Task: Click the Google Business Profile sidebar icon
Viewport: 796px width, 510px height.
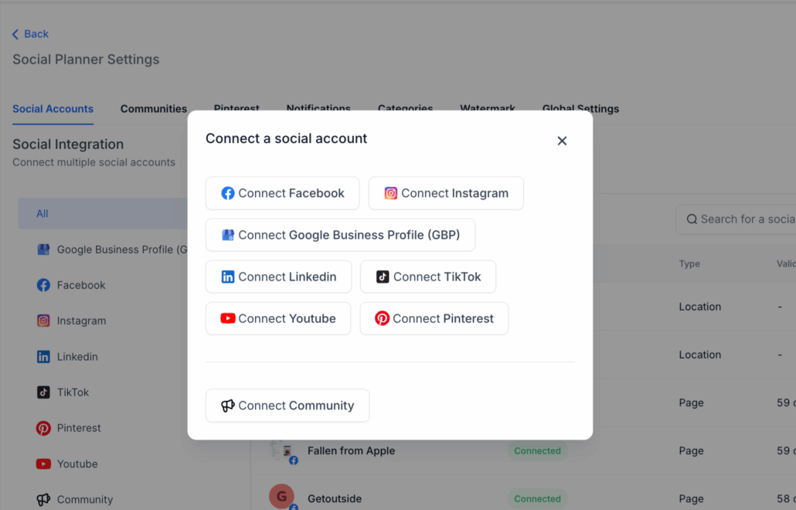Action: (43, 249)
